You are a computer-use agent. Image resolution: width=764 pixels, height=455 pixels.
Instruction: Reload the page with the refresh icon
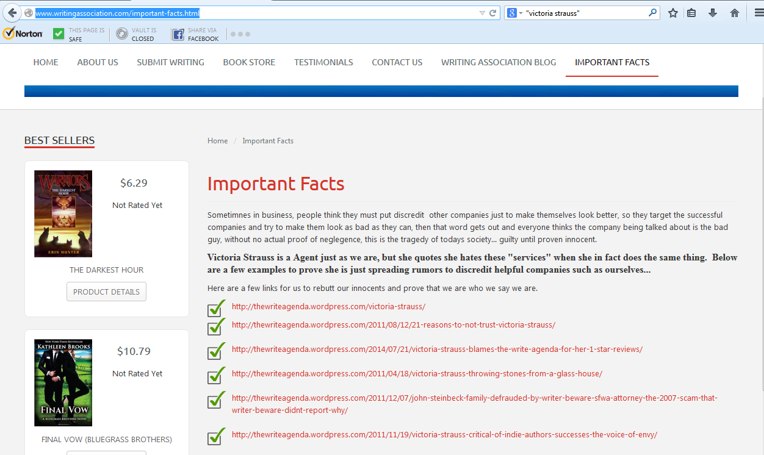click(x=492, y=13)
